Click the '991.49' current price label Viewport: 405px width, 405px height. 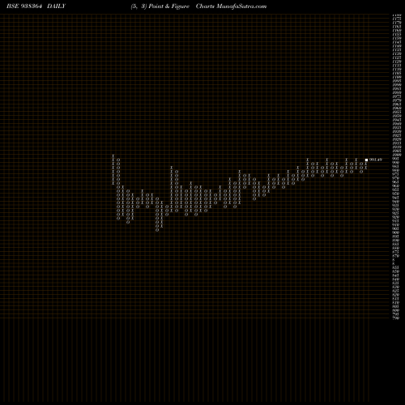point(376,160)
